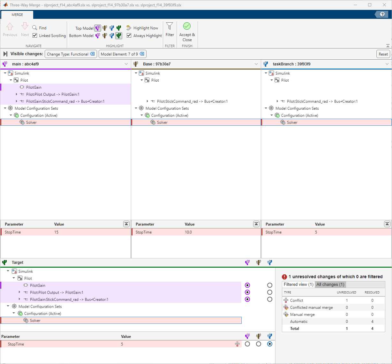This screenshot has width=392, height=364.
Task: Select Solver row in taskBranch pane
Action: click(326, 123)
